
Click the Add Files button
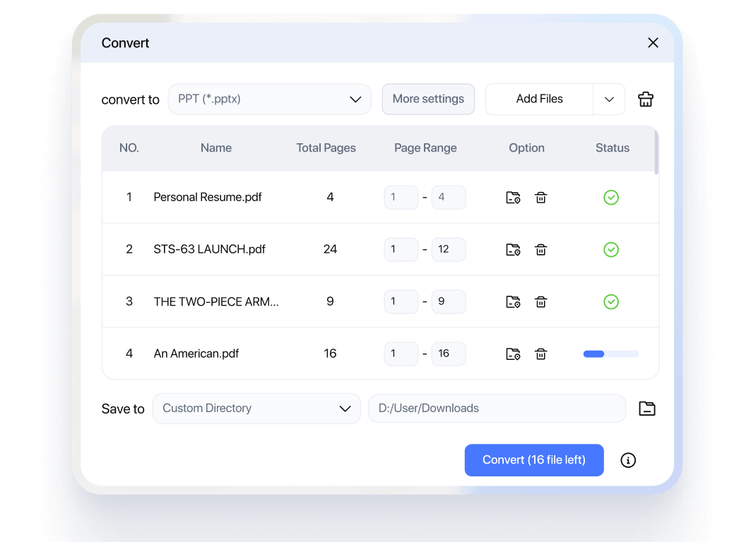[538, 99]
